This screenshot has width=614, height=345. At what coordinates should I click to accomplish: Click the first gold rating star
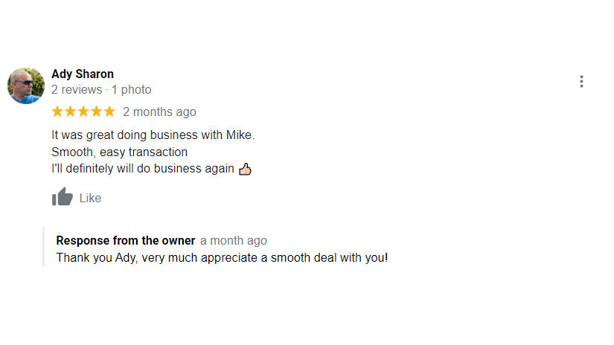57,112
